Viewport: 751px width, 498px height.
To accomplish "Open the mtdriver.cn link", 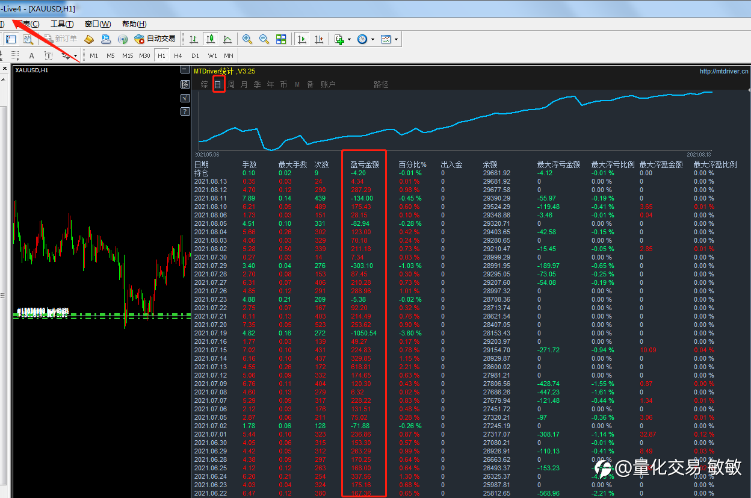I will pos(724,71).
